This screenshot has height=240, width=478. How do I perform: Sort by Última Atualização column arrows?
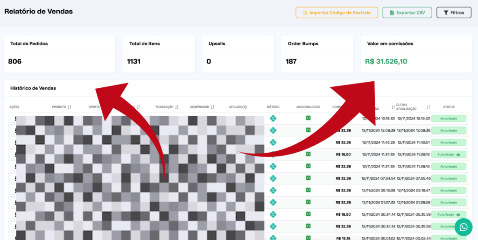(428, 107)
